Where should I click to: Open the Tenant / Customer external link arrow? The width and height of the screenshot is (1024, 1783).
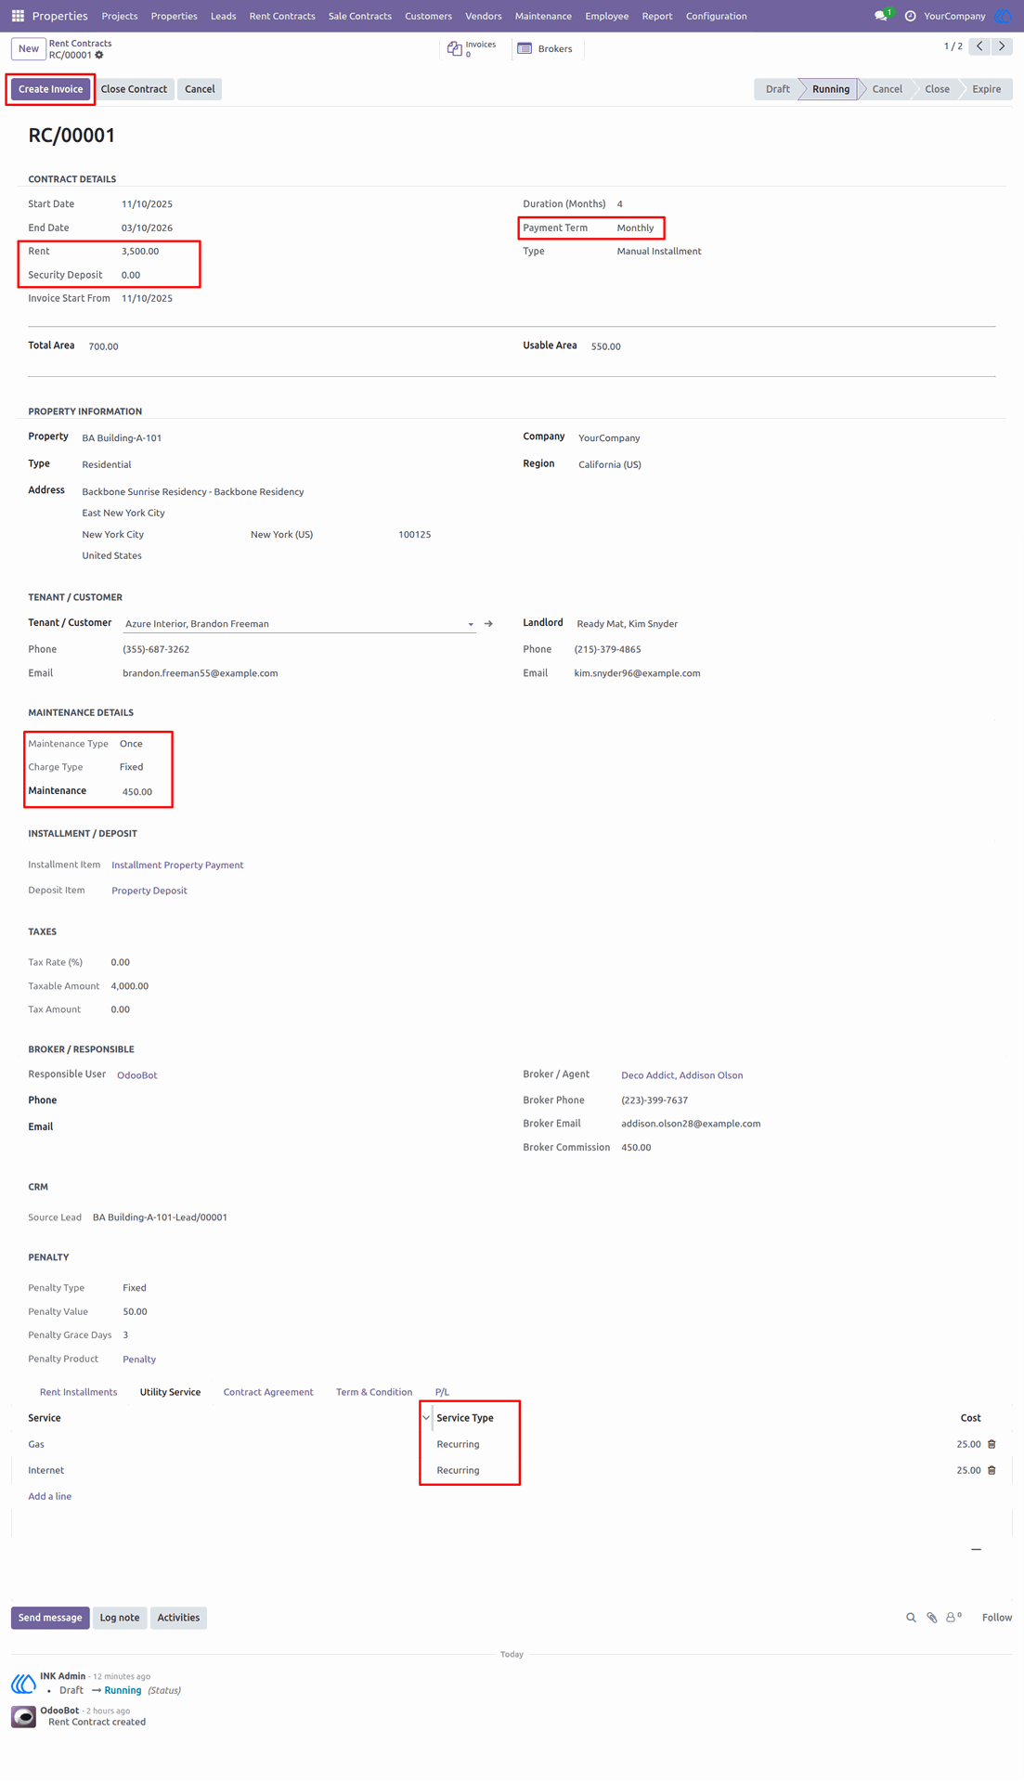click(x=488, y=624)
